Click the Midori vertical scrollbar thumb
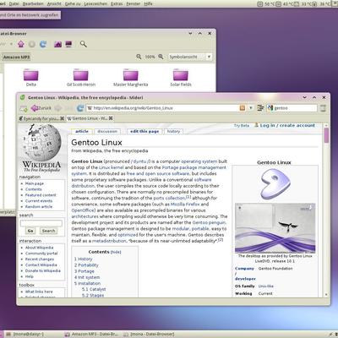 326,135
